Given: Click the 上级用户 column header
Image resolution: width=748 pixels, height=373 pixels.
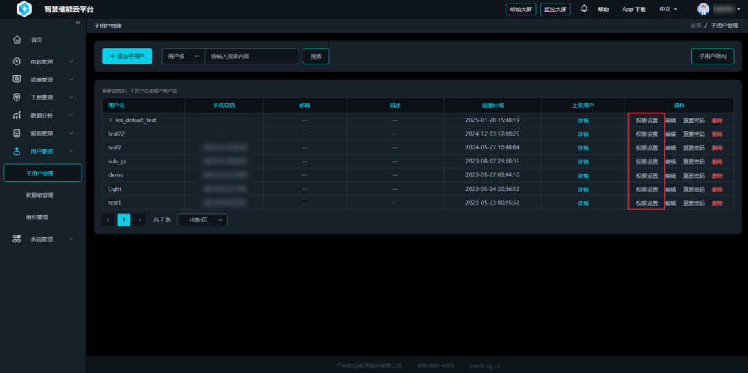Looking at the screenshot, I should point(583,105).
